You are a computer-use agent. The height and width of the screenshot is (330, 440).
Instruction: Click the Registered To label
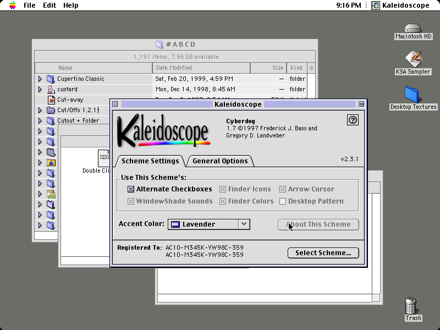coord(140,248)
